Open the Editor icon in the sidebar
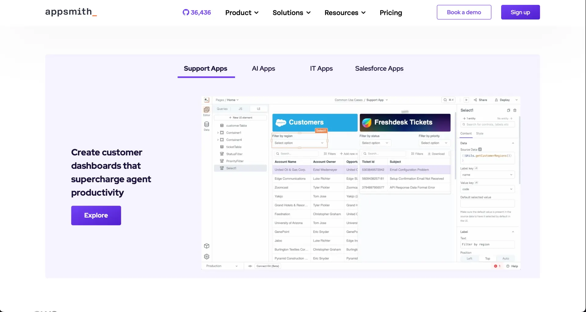The width and height of the screenshot is (586, 312). tap(207, 111)
